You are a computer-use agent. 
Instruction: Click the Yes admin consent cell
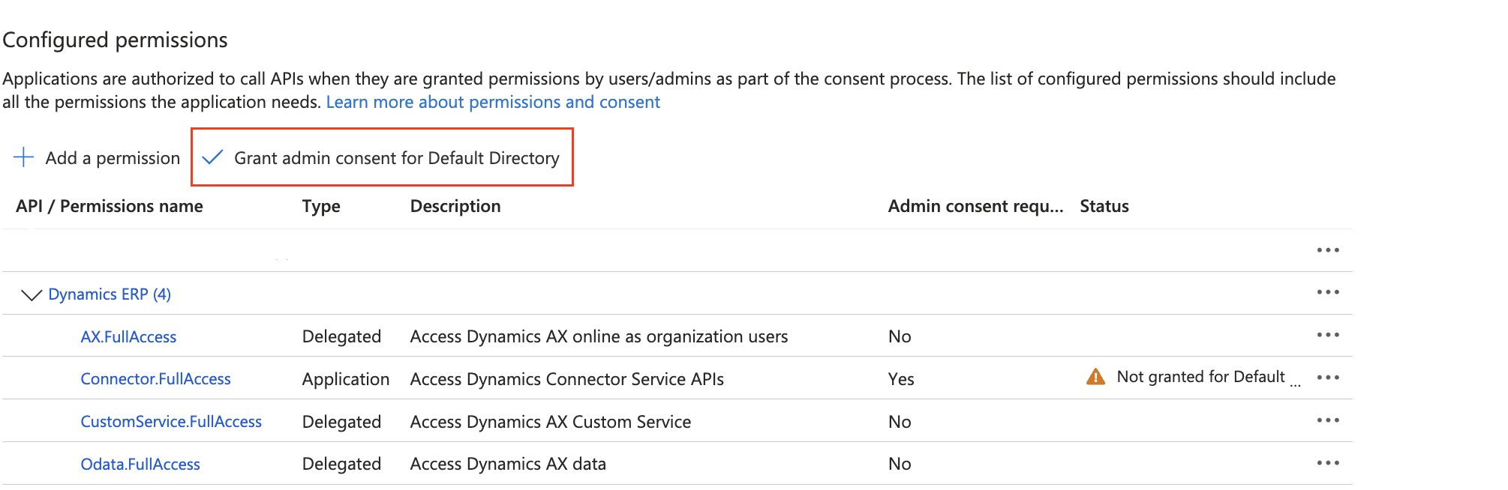[901, 379]
